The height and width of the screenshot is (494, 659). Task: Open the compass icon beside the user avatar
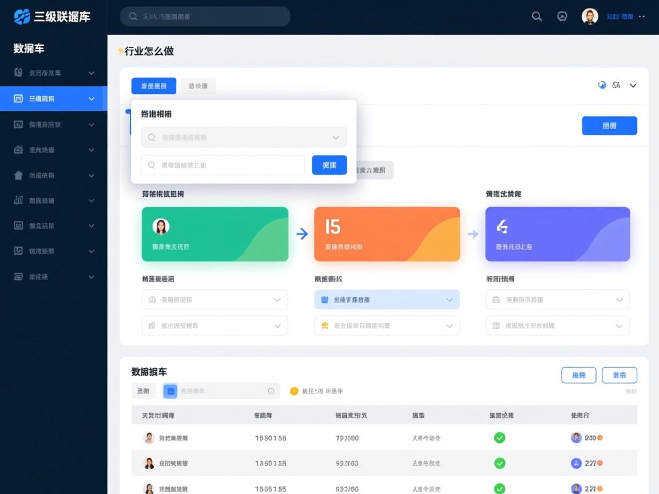pos(562,17)
